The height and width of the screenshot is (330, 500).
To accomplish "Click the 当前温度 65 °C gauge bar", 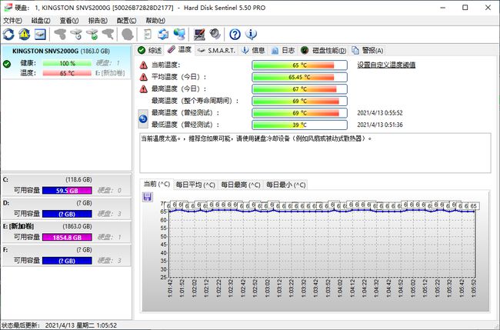I will (299, 65).
